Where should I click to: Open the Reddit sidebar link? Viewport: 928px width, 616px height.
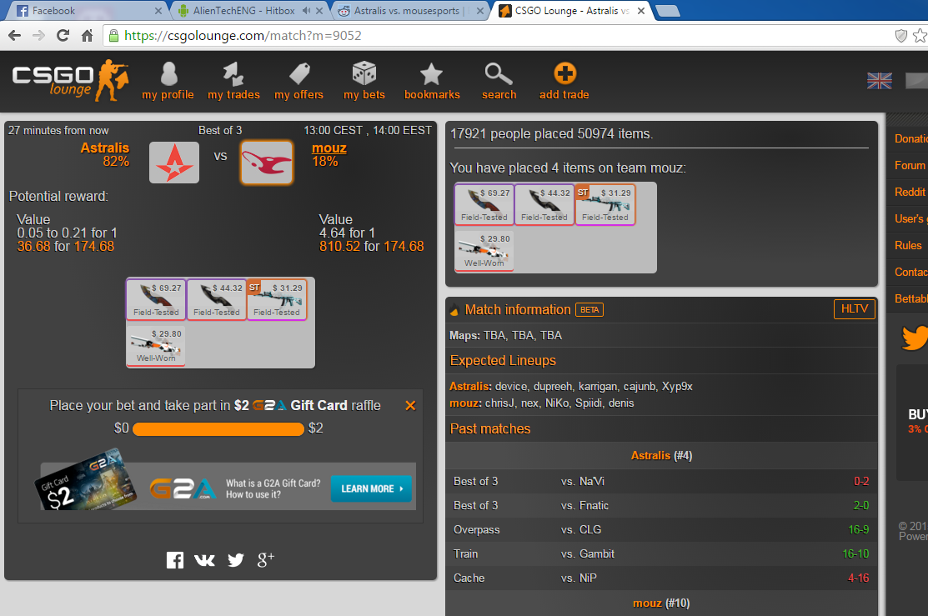coord(910,192)
